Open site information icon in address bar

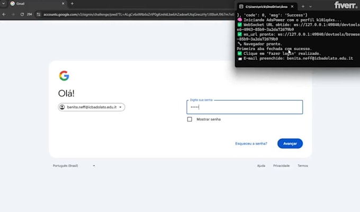[38, 14]
